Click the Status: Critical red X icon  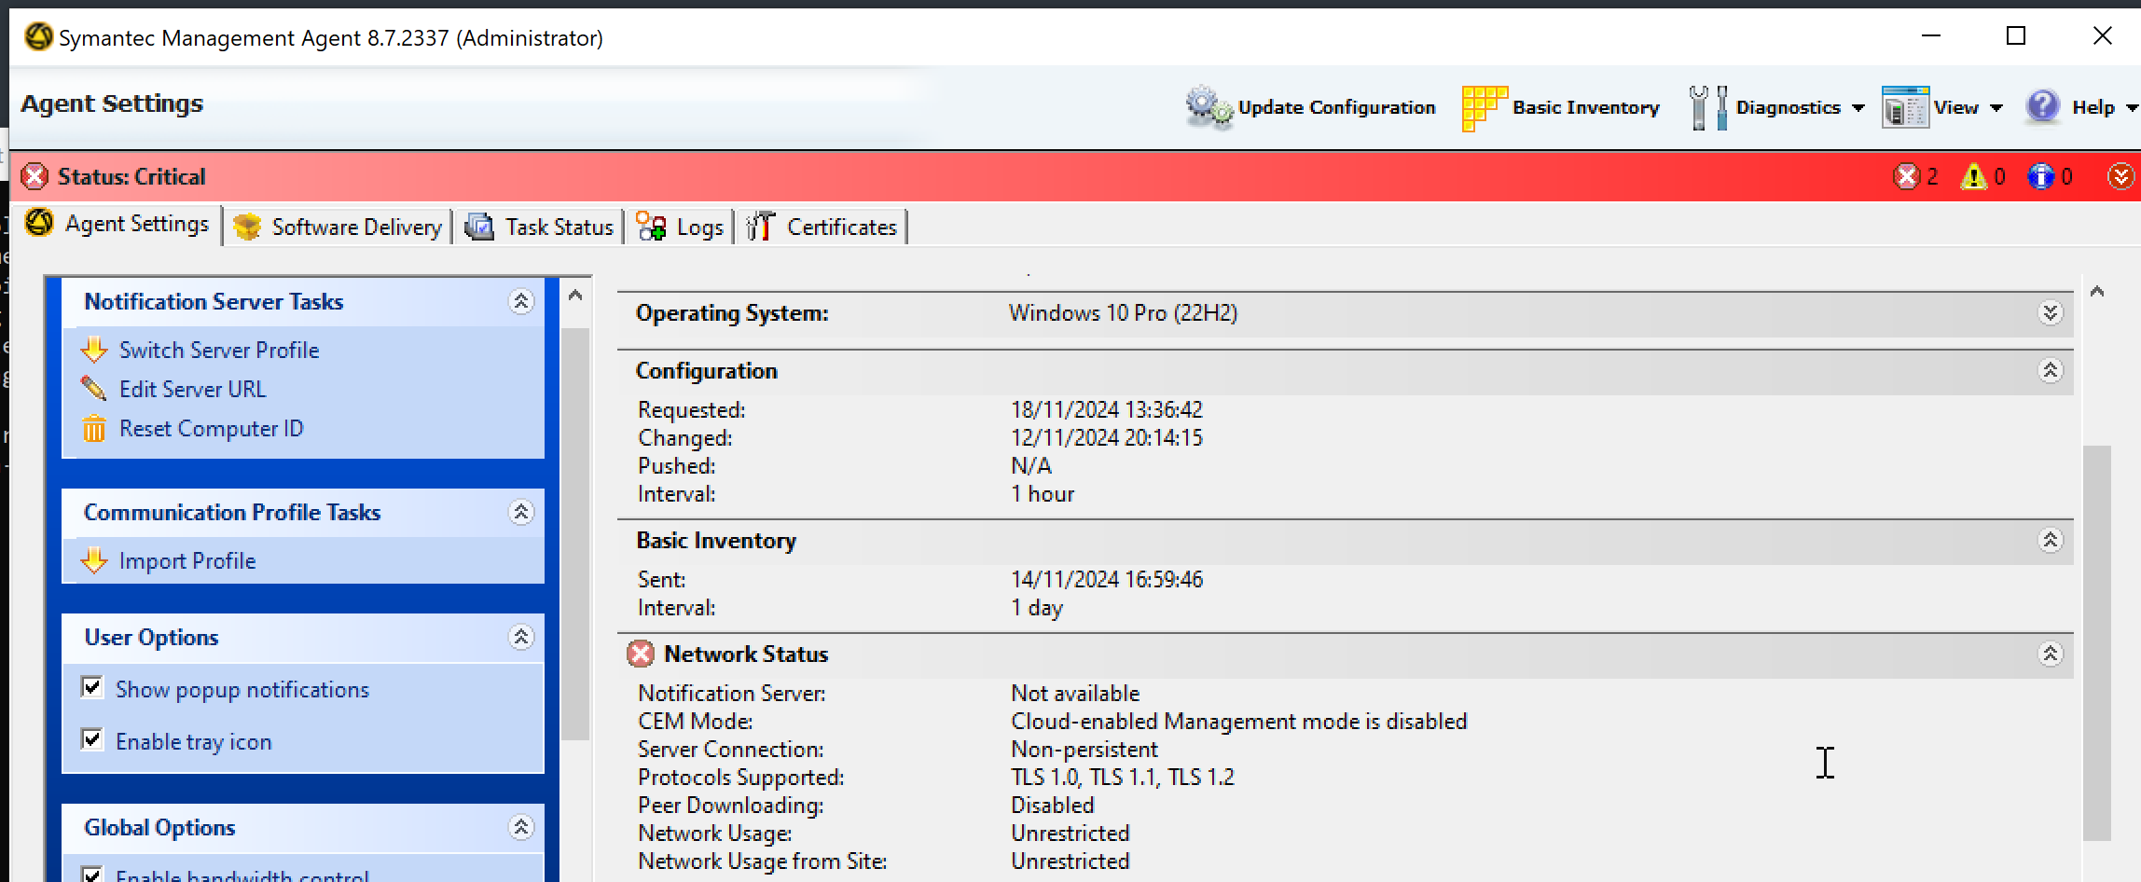35,176
